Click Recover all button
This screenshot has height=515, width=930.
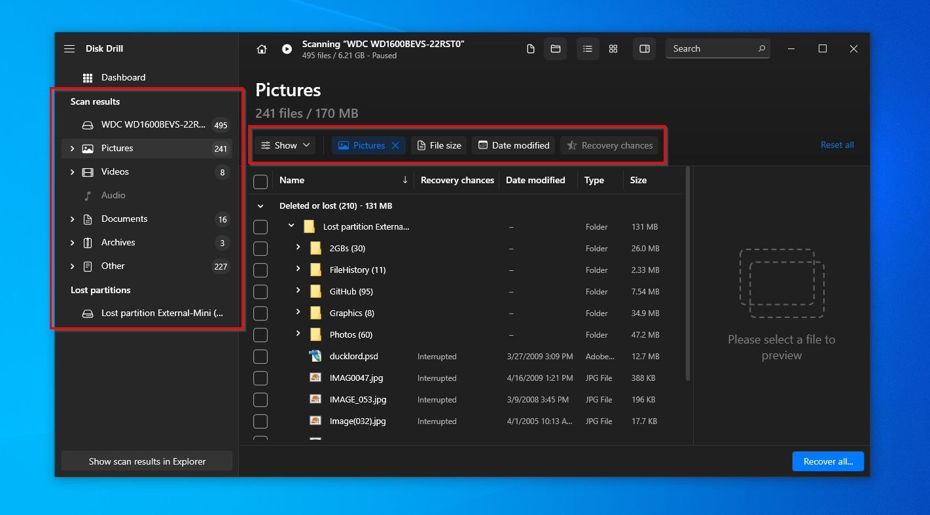(828, 461)
